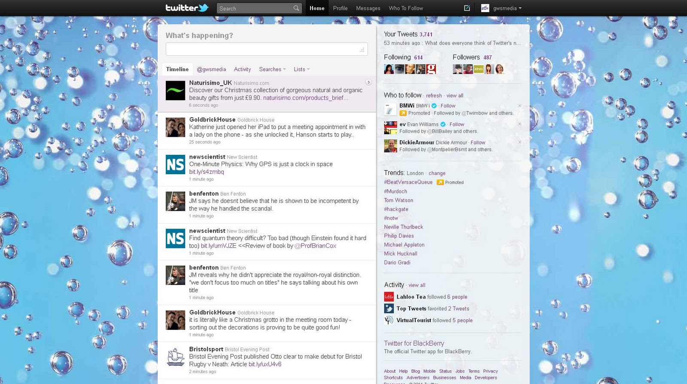Open the Twitter for BlackBerry link

(x=414, y=343)
